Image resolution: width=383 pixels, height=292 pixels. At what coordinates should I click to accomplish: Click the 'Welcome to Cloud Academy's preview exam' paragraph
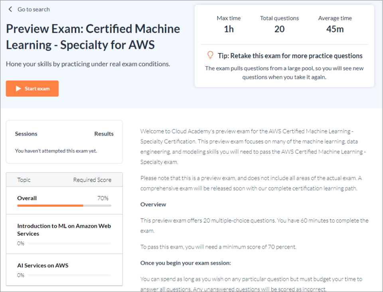tap(253, 147)
